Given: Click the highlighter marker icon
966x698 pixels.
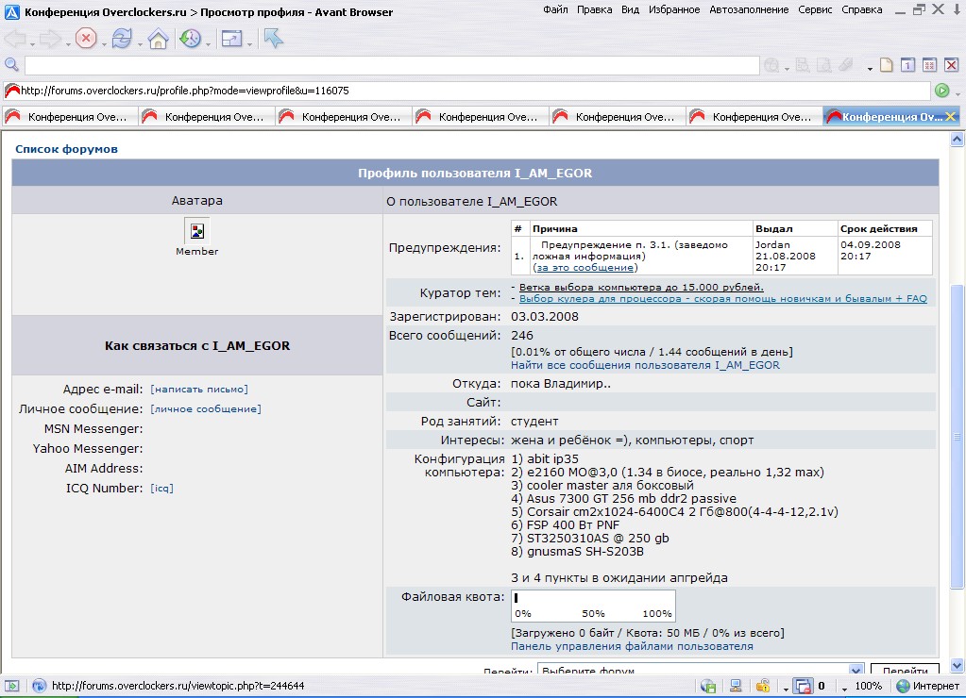Looking at the screenshot, I should coord(844,65).
